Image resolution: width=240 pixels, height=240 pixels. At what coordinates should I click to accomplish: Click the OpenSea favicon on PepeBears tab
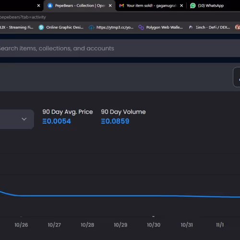pos(50,6)
